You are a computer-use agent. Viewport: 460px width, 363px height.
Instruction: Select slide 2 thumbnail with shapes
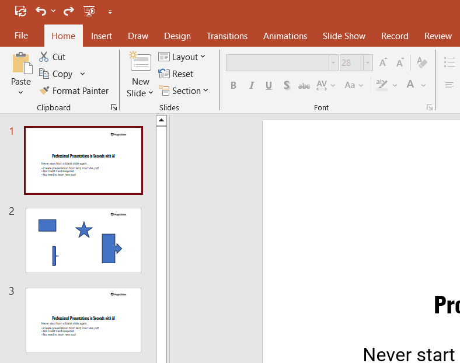coord(83,240)
